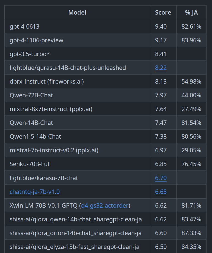Click the Qwen-72B-Chat model cell
The width and height of the screenshot is (212, 253).
click(31, 95)
